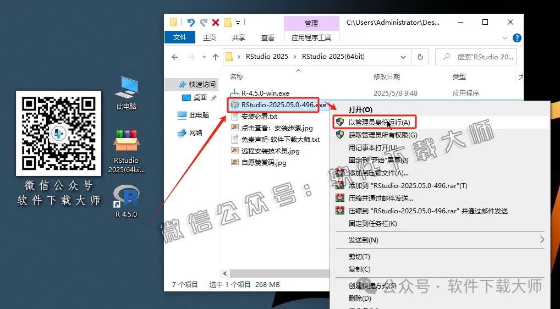Choose 用记事本打开 in the context menu

coord(373,147)
